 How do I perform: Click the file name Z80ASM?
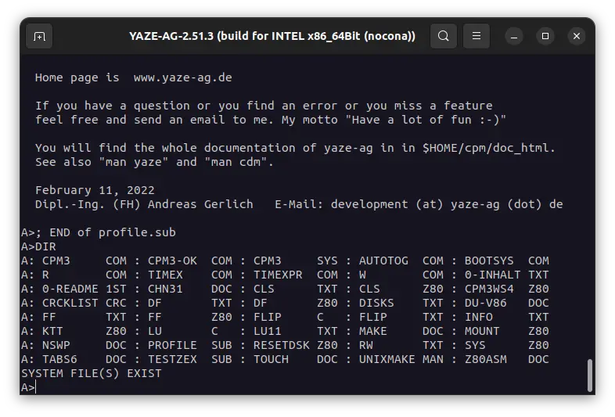tap(486, 359)
